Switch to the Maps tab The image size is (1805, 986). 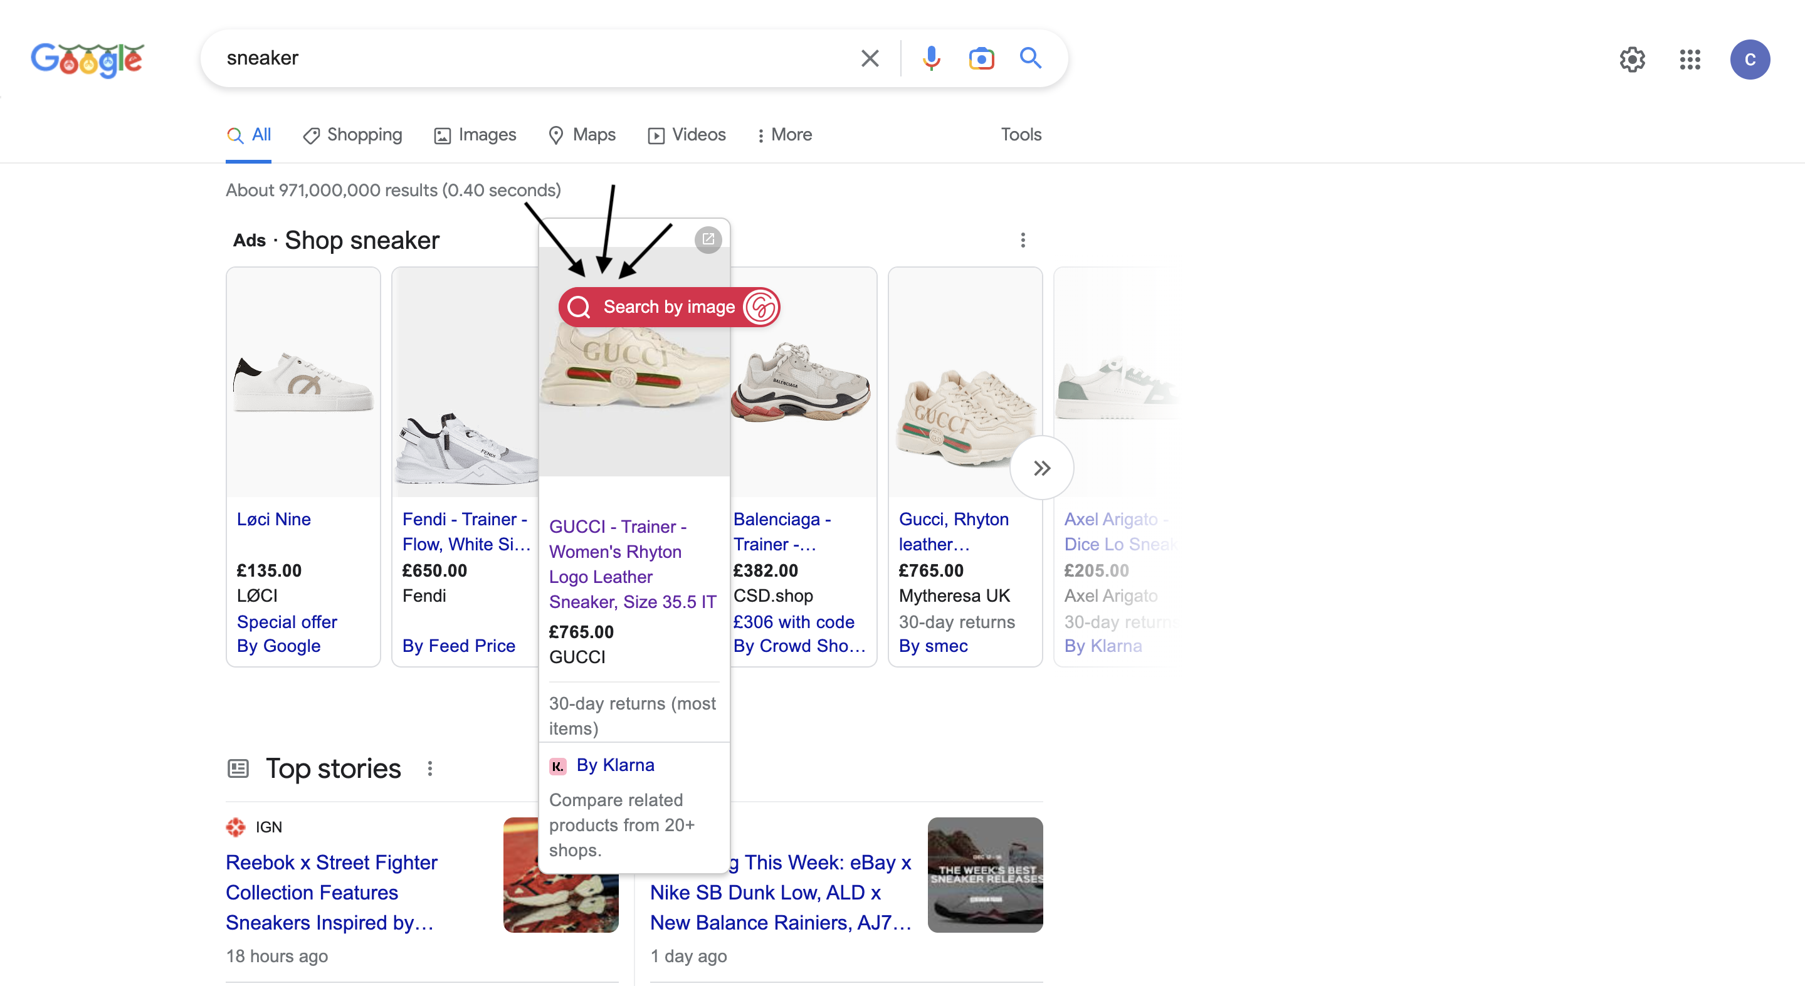point(582,135)
